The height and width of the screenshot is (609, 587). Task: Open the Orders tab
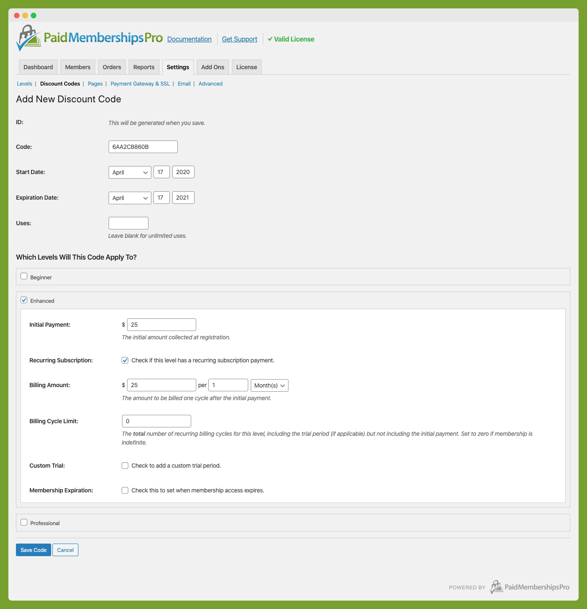[112, 67]
